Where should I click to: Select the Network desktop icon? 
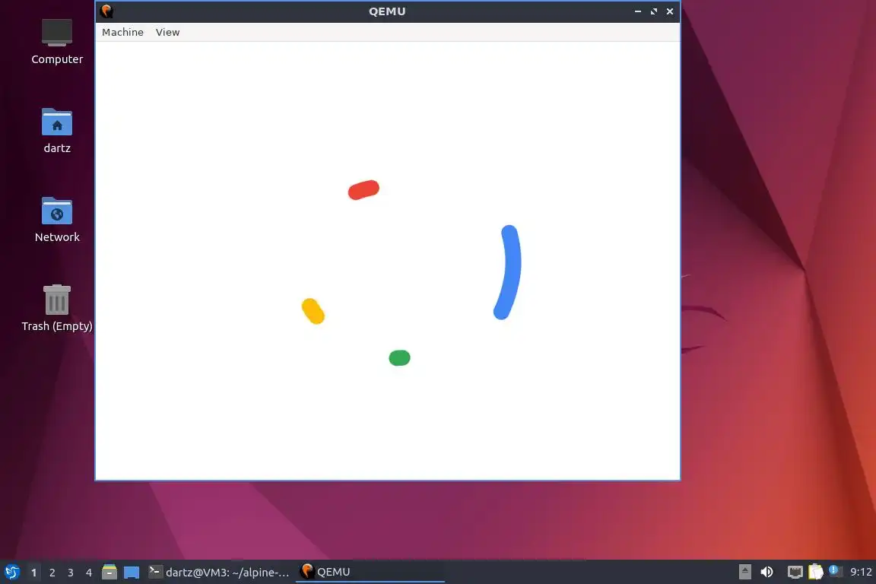[x=57, y=220]
